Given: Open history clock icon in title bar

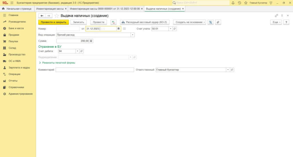Looking at the screenshot, I should (x=239, y=3).
